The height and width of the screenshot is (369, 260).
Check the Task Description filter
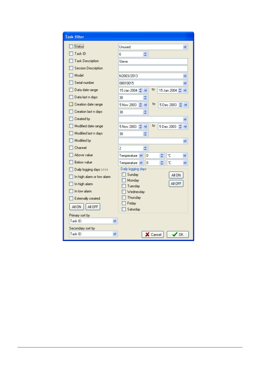point(71,61)
